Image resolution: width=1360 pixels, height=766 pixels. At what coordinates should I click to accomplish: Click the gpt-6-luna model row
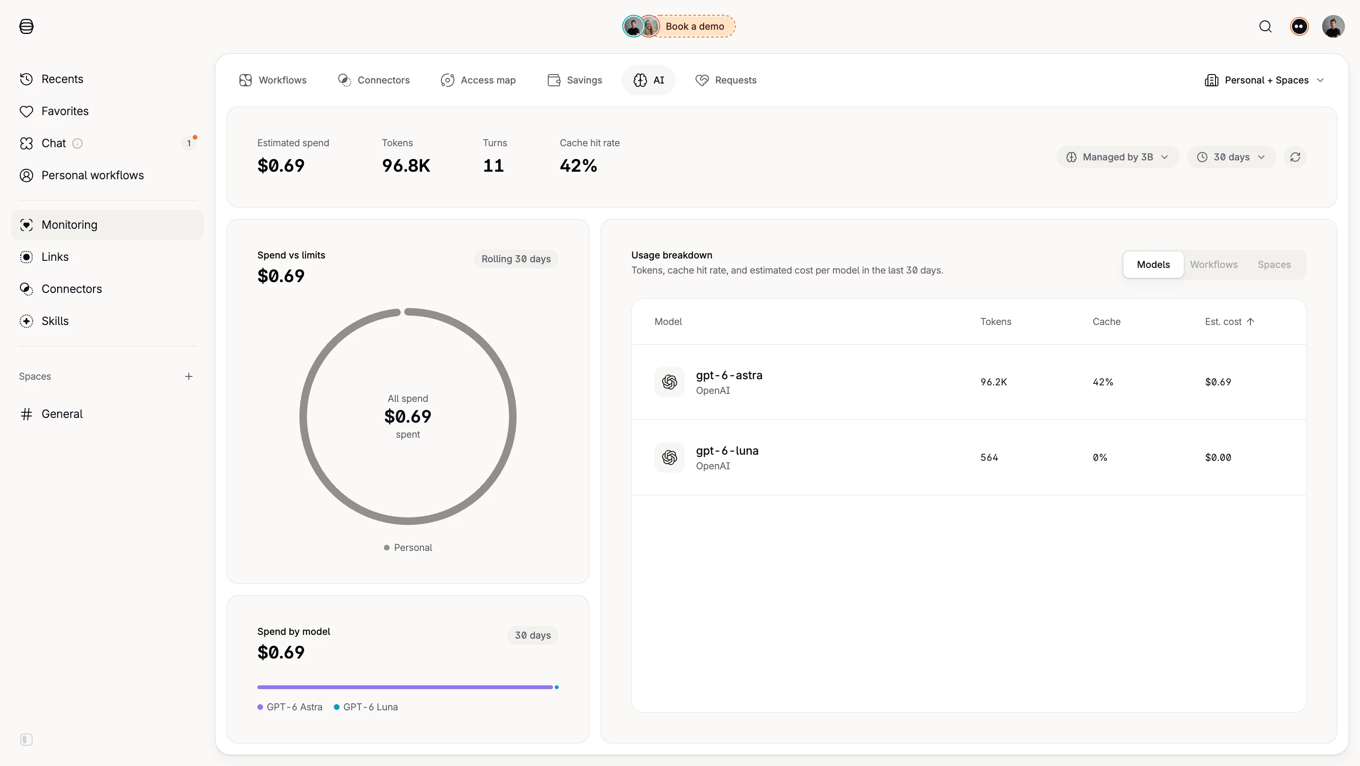(x=968, y=458)
